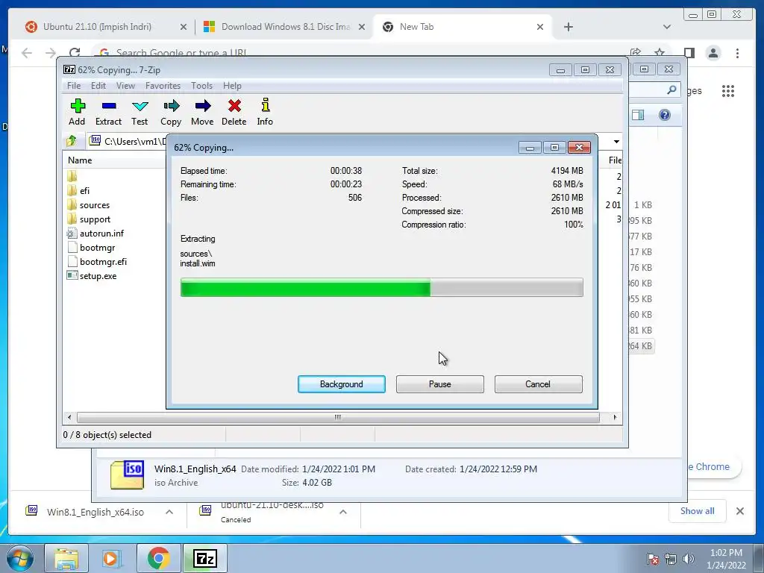Viewport: 764px width, 573px height.
Task: Click scroll-right arrow of 7-Zip list scrollbar
Action: (615, 417)
